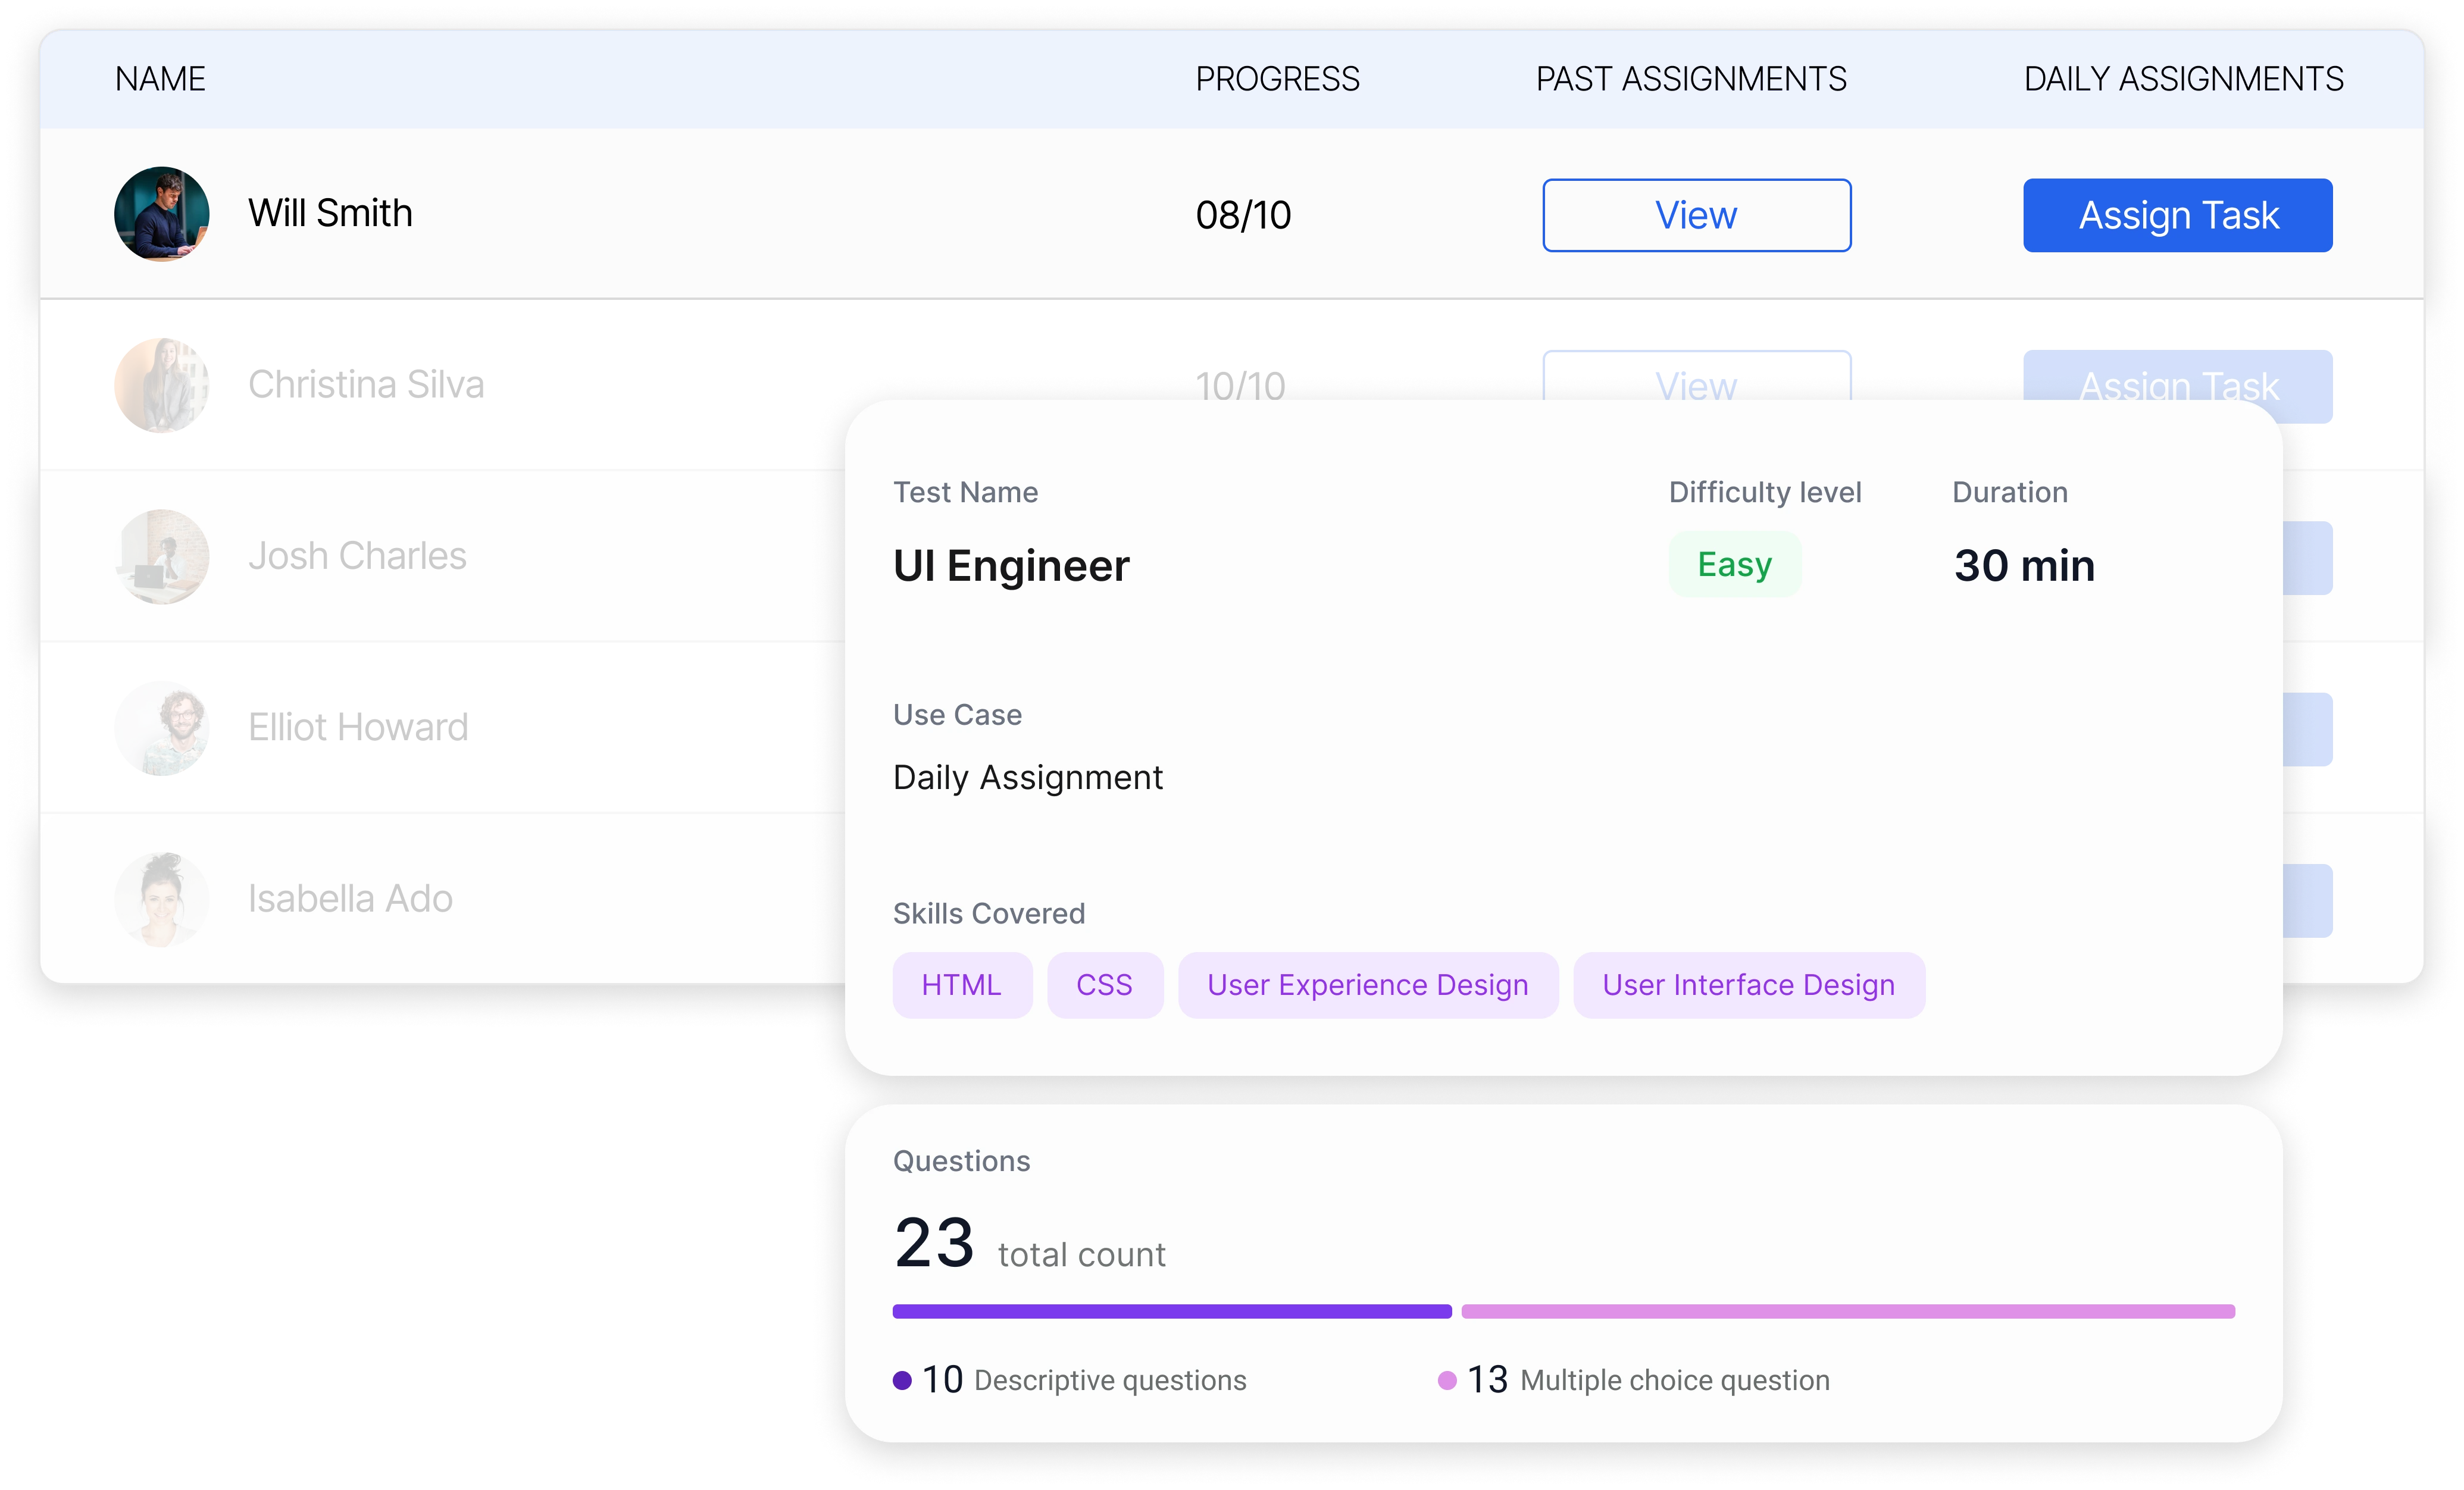Click the PAST ASSIGNMENTS column header
This screenshot has width=2464, height=1490.
click(x=1691, y=79)
